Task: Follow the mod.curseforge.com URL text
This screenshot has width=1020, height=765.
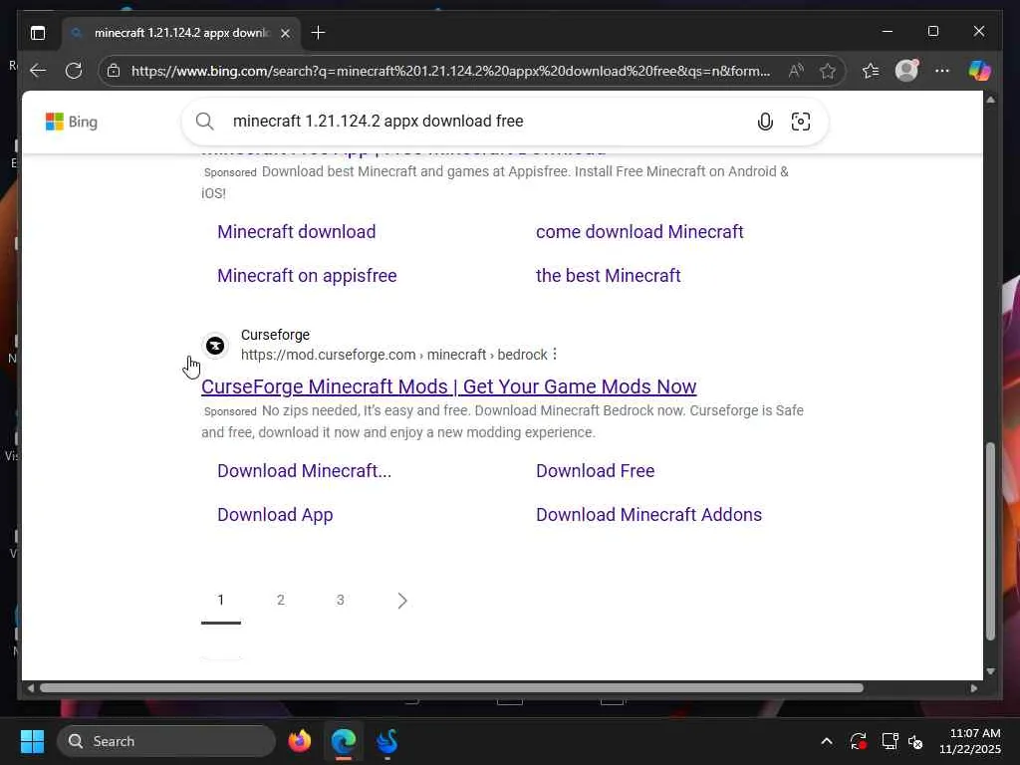Action: [x=393, y=355]
